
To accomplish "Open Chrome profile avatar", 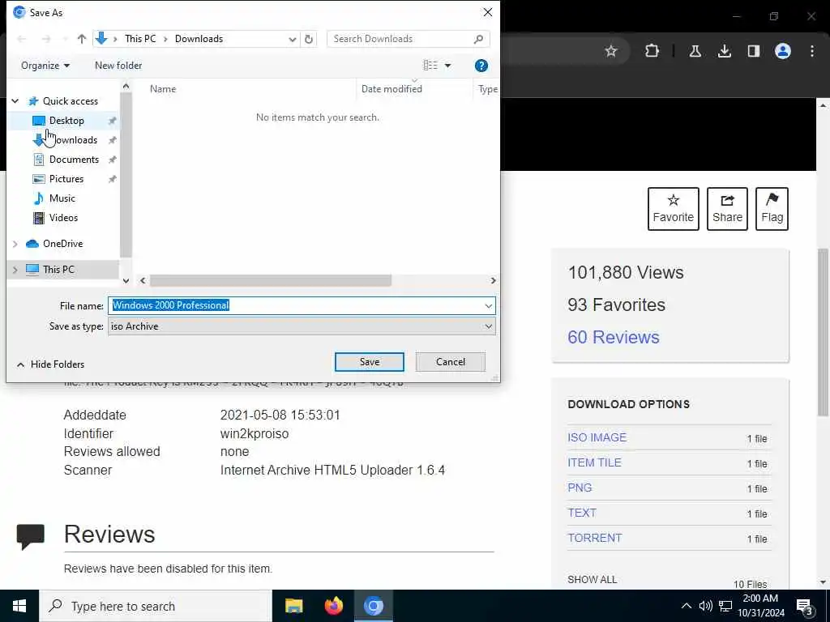I will pos(783,51).
